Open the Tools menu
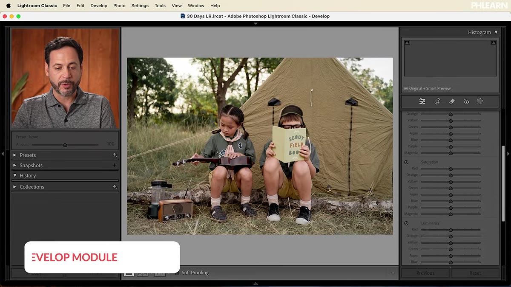The width and height of the screenshot is (511, 287). [x=160, y=6]
